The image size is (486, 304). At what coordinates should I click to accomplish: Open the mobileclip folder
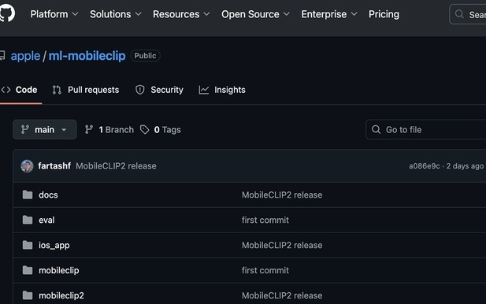(x=59, y=270)
